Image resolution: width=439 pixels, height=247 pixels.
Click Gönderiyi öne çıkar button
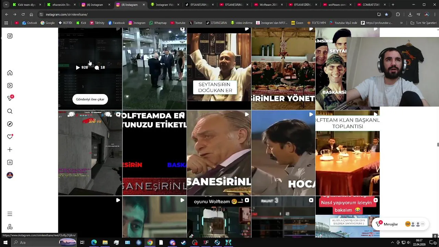[x=90, y=99]
